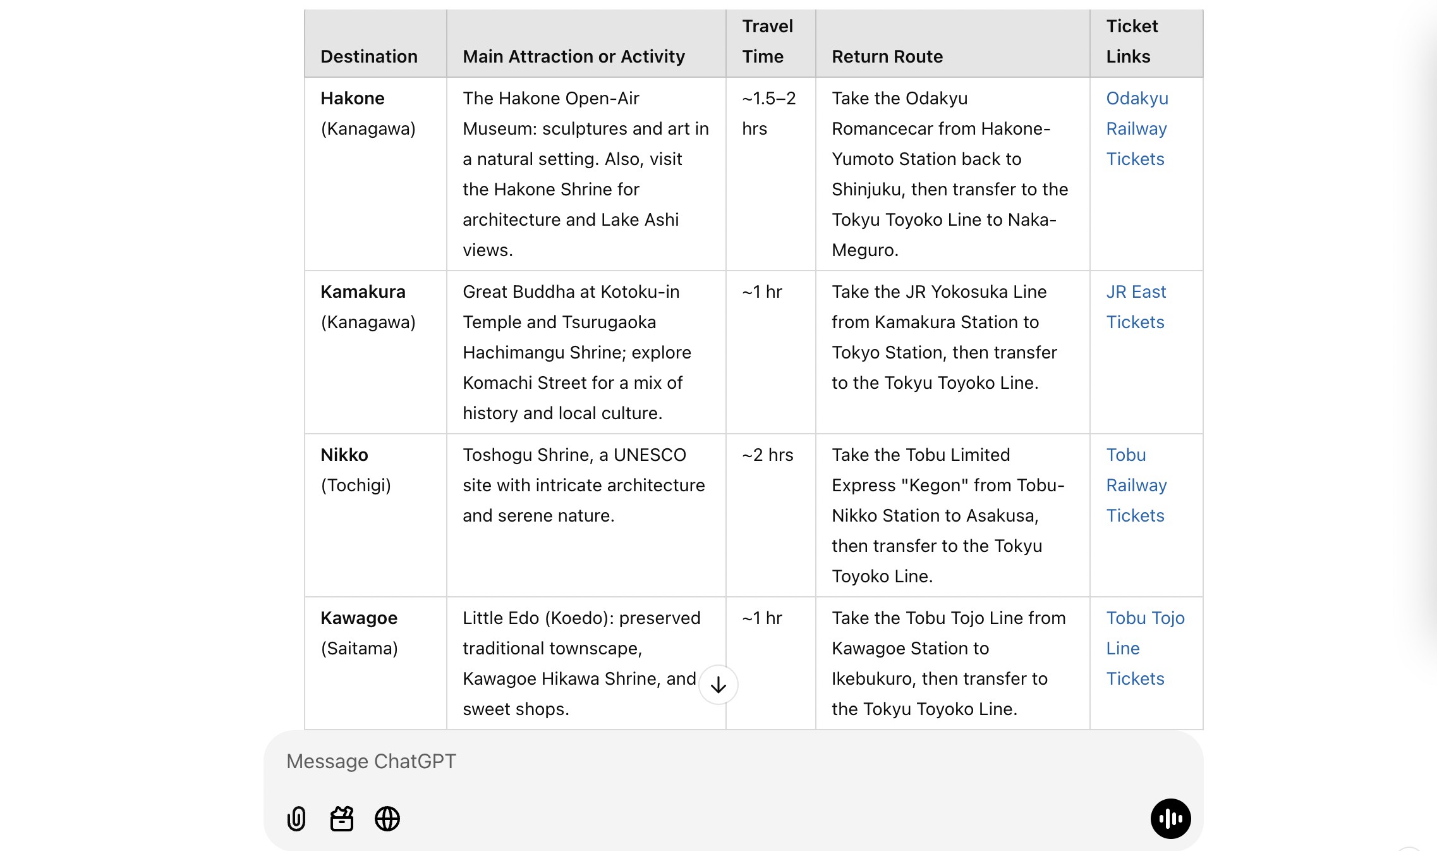Select the Kamakura (Kanagawa) destination cell
The width and height of the screenshot is (1437, 851).
click(x=368, y=307)
